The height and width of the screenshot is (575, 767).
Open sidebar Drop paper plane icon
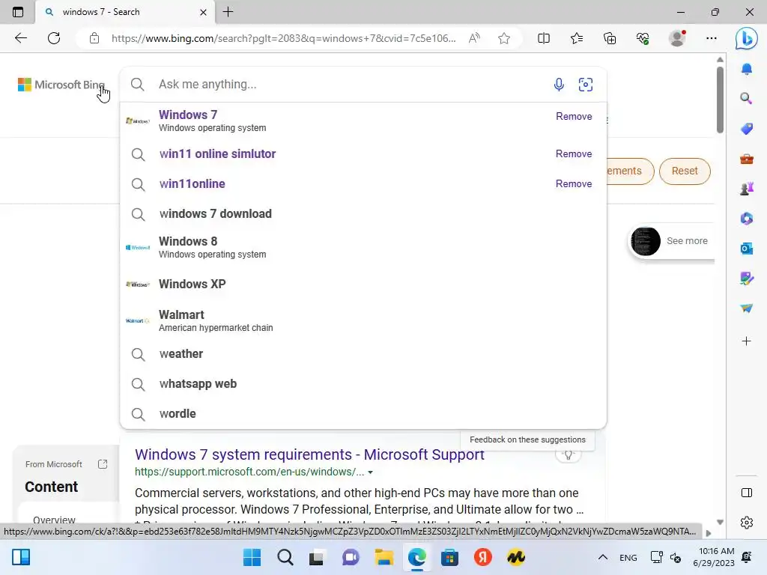tap(747, 308)
